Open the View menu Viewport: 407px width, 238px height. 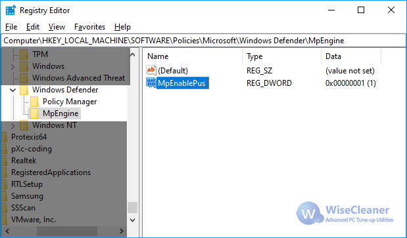coord(57,27)
